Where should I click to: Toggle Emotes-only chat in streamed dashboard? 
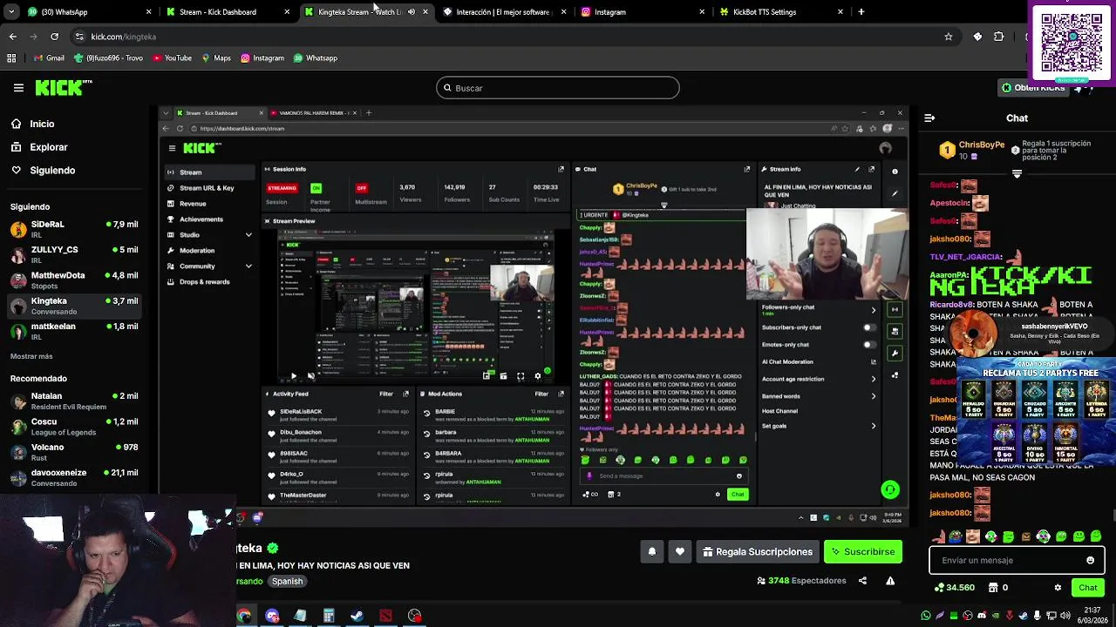coord(869,344)
